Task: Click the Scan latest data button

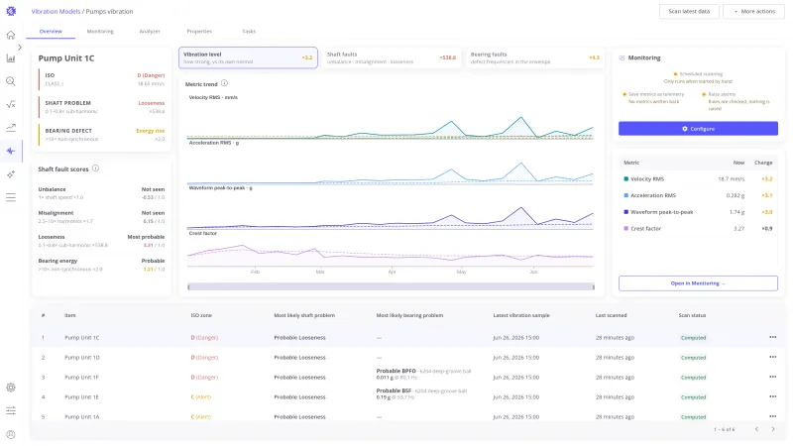Action: 689,11
